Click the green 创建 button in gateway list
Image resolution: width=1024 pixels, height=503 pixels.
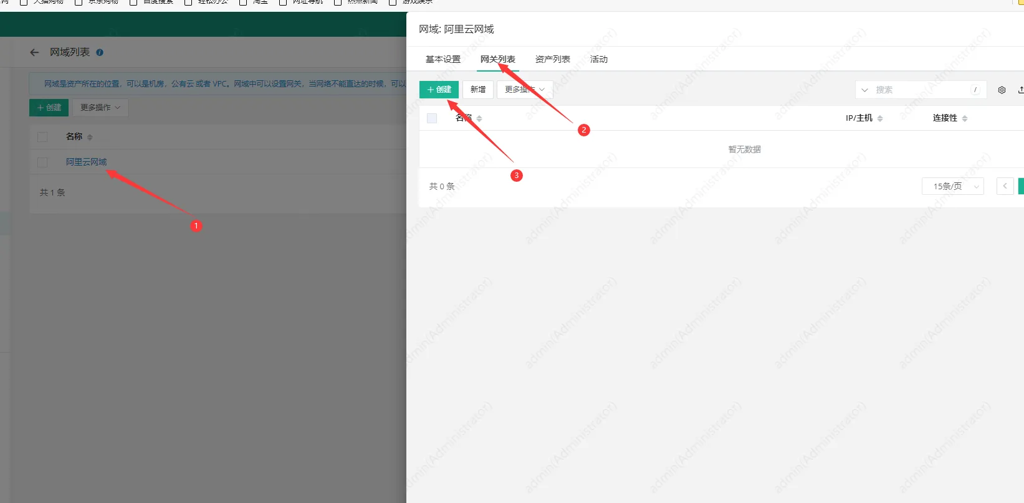[439, 90]
